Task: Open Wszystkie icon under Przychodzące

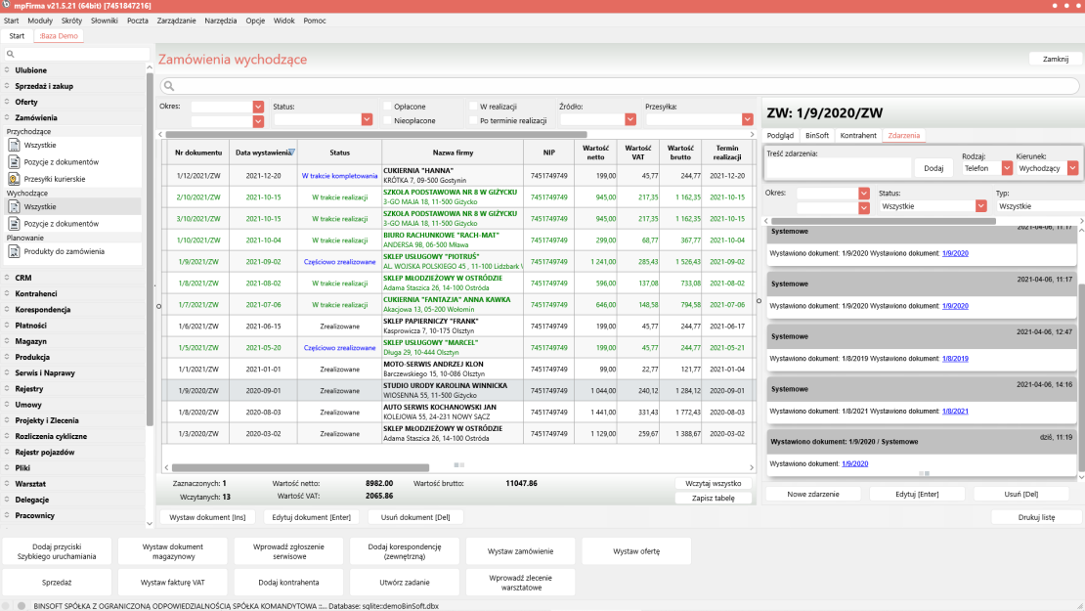Action: [14, 146]
